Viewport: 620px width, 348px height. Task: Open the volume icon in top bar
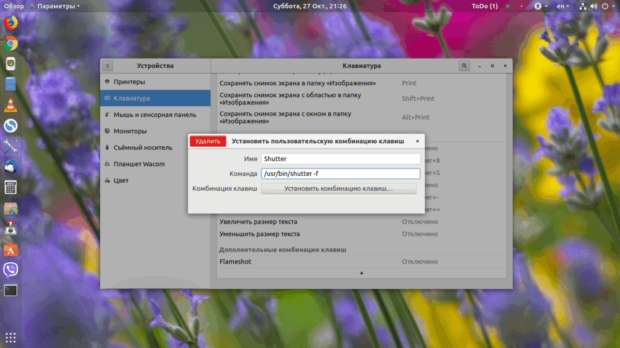[x=594, y=6]
